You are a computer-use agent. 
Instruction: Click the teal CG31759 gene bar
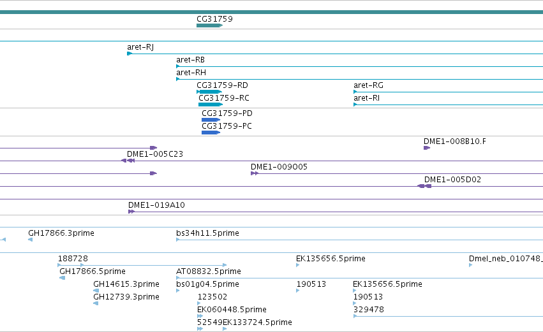click(x=209, y=25)
